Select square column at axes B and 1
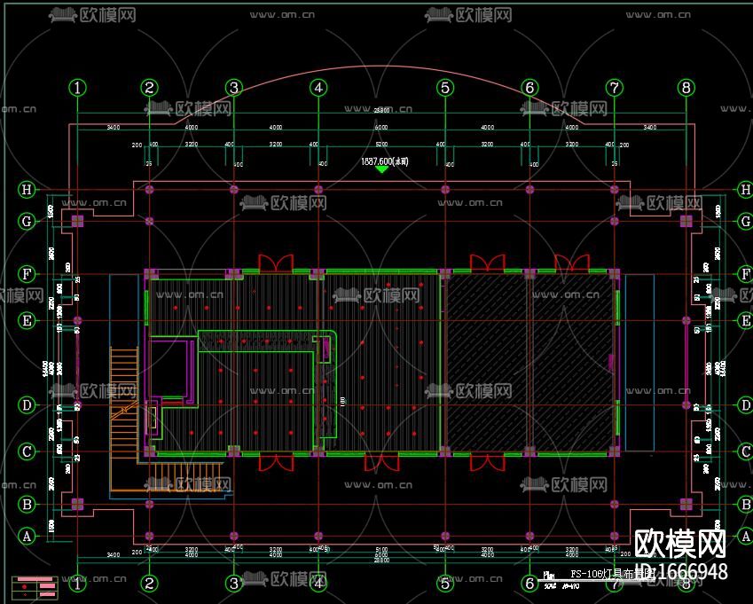This screenshot has width=753, height=604. tap(77, 504)
